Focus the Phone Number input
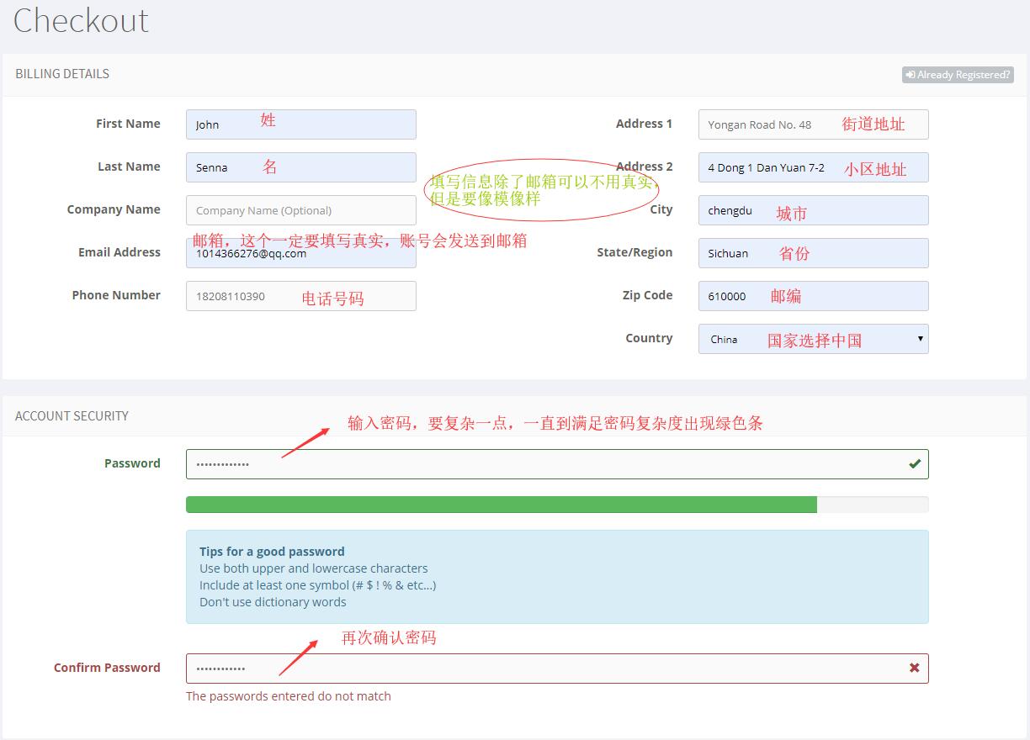Viewport: 1030px width, 740px height. [x=300, y=296]
